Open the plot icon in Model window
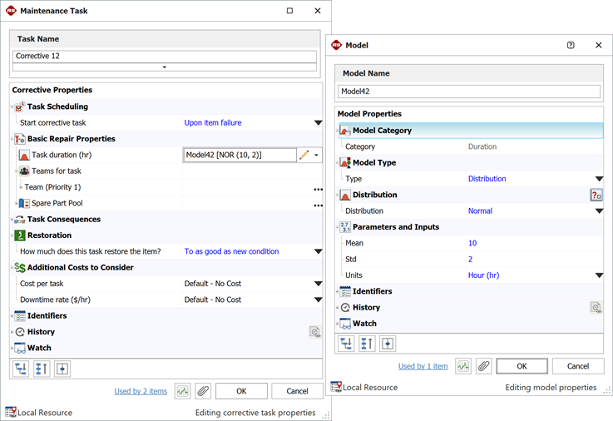Screen dimensions: 613x421 click(x=463, y=366)
